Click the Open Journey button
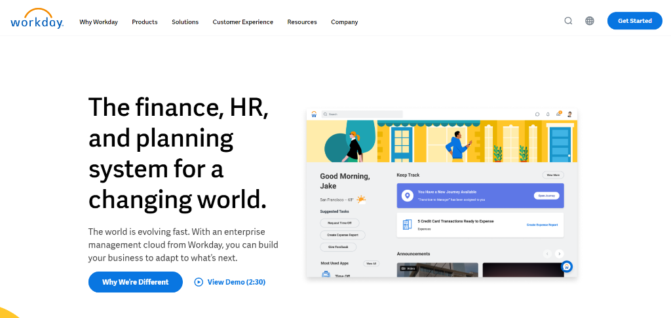 pyautogui.click(x=546, y=196)
